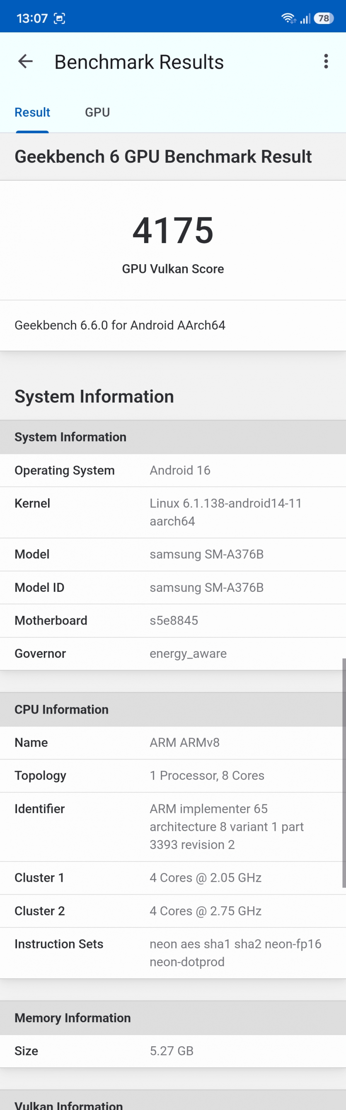
Task: Tap the screen capture status icon
Action: click(59, 19)
